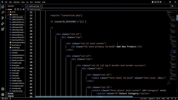Open connection.php in Explorer

point(16,58)
